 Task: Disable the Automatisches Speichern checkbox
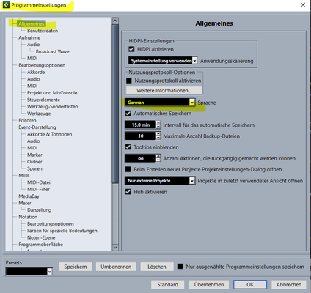(128, 114)
